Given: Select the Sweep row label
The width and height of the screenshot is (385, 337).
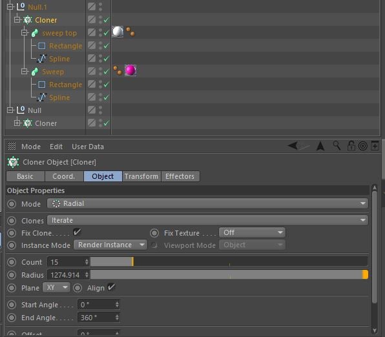Looking at the screenshot, I should coord(53,72).
